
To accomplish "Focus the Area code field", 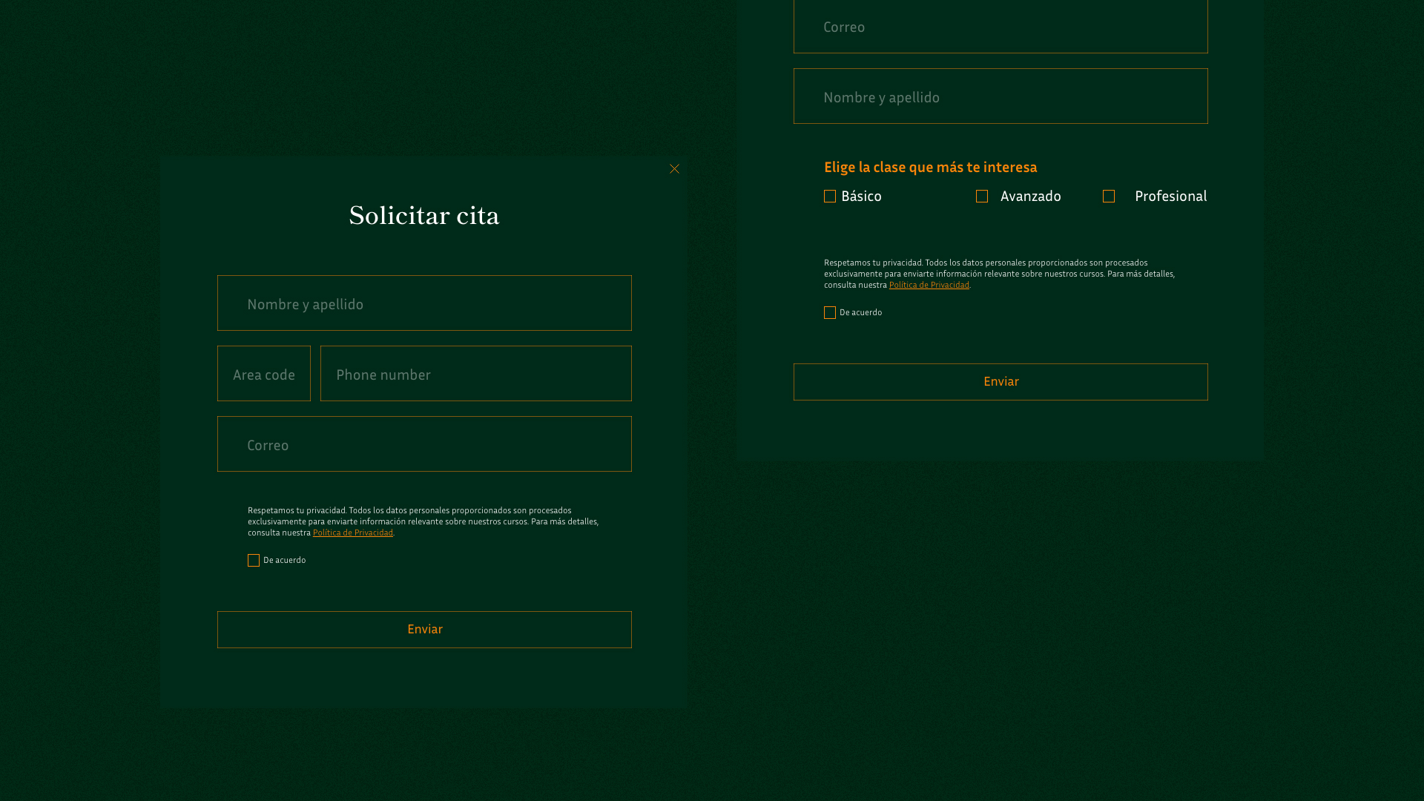I will click(x=264, y=374).
